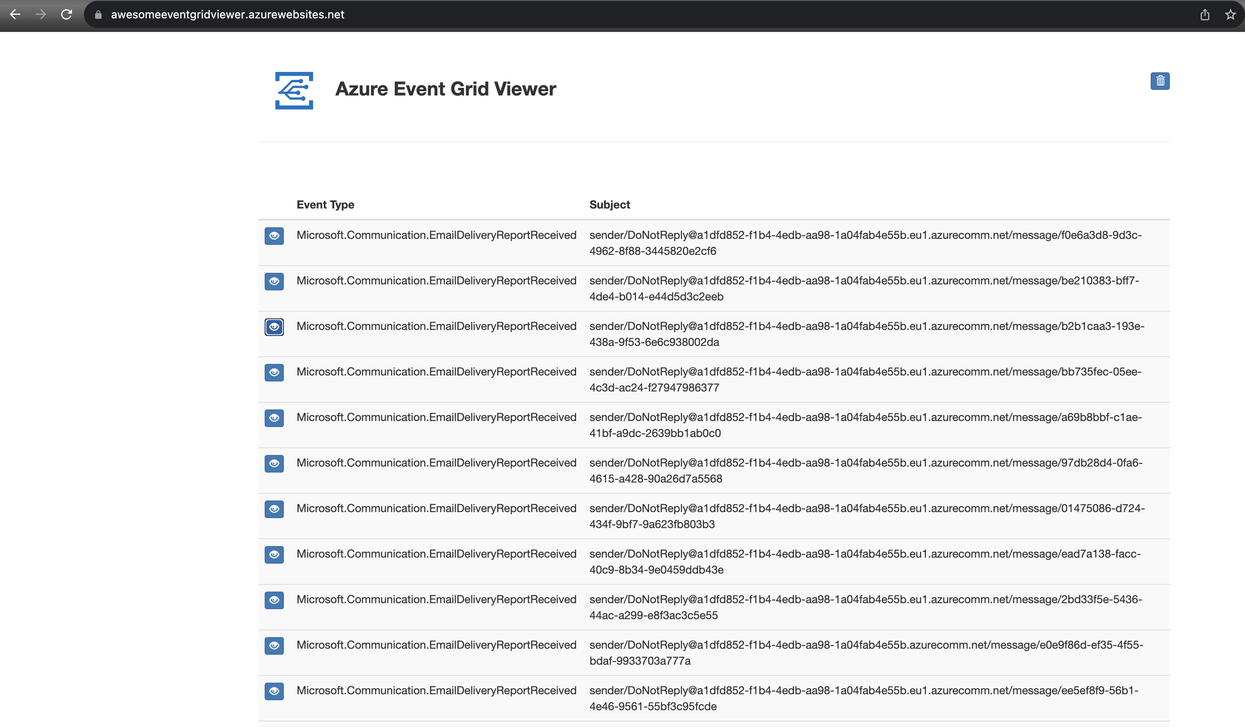
Task: Reload the page with the refresh icon
Action: [x=66, y=14]
